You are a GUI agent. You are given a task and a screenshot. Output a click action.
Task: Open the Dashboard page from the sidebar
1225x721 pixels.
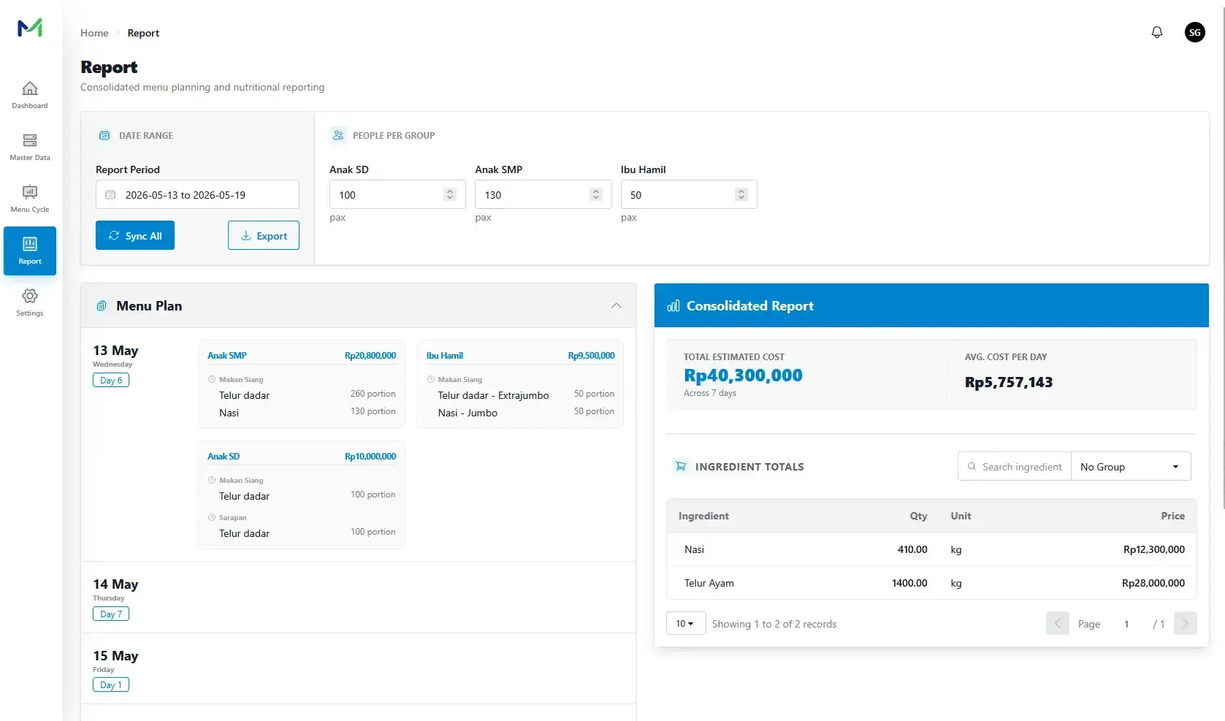(30, 96)
